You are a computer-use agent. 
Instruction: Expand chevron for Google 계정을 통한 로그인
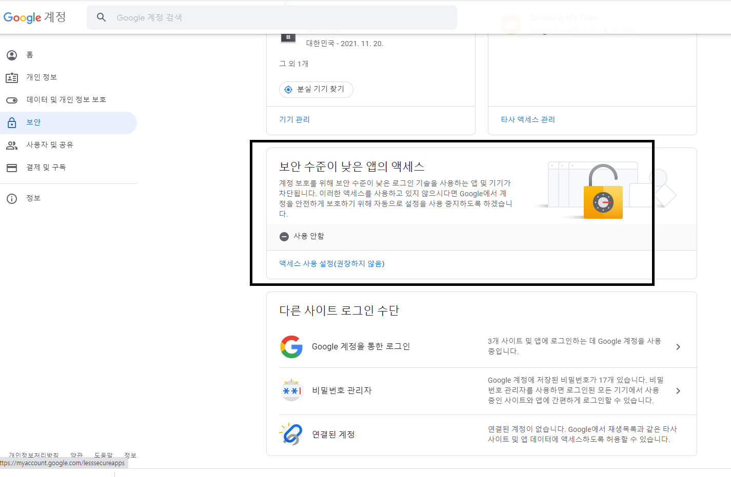click(678, 347)
